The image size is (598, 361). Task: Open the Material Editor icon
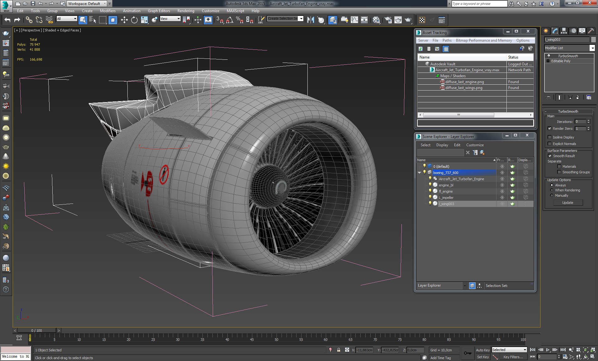(x=376, y=20)
